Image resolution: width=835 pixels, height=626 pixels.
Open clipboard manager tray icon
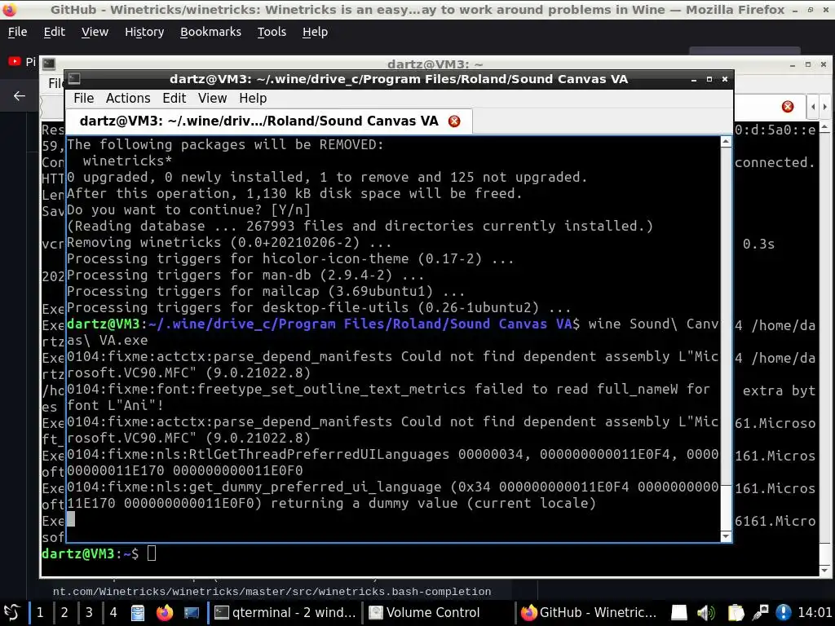[736, 613]
